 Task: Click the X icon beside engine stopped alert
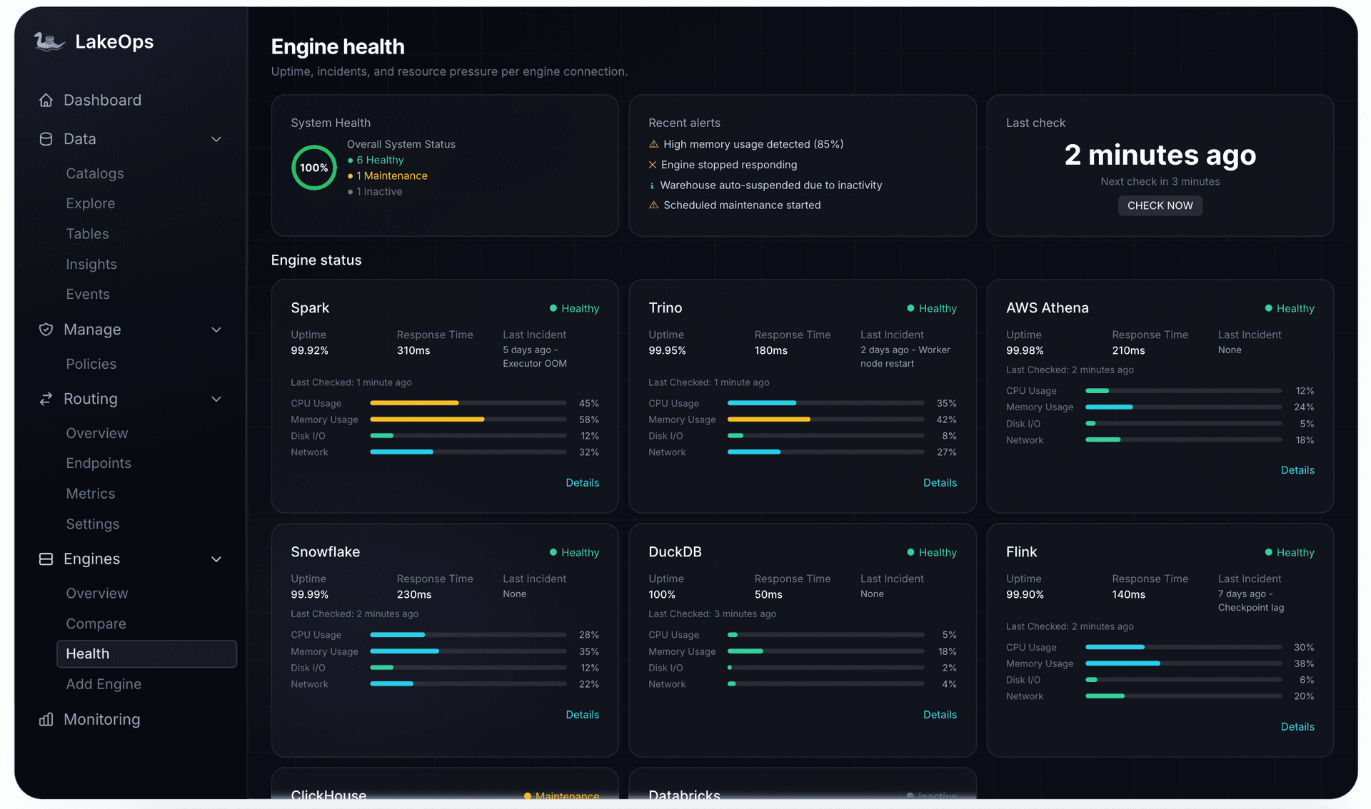(653, 165)
